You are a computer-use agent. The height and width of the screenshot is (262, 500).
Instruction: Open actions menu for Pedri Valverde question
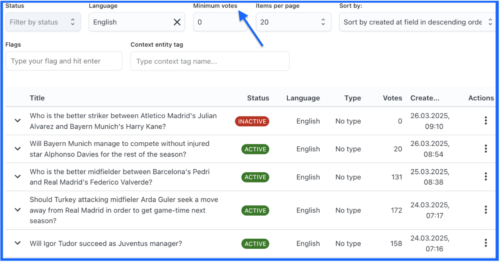click(x=485, y=177)
